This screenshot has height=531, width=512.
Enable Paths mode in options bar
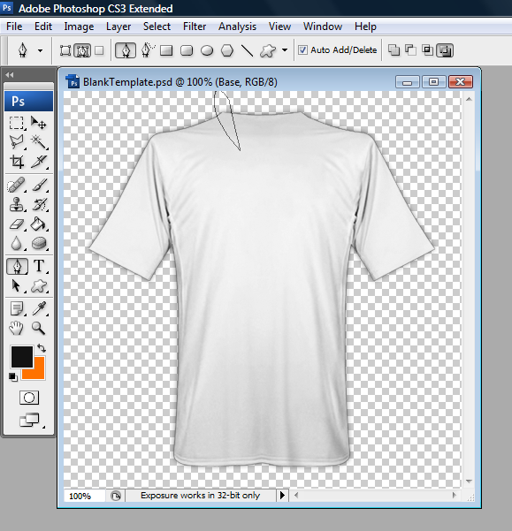(82, 50)
